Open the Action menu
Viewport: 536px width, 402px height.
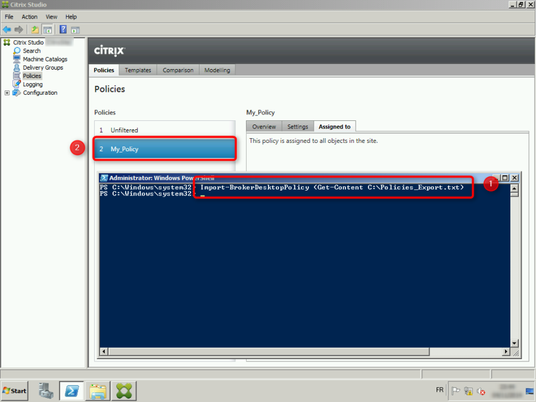pos(29,17)
